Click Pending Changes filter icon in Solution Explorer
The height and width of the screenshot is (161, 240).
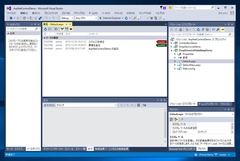click(187, 30)
